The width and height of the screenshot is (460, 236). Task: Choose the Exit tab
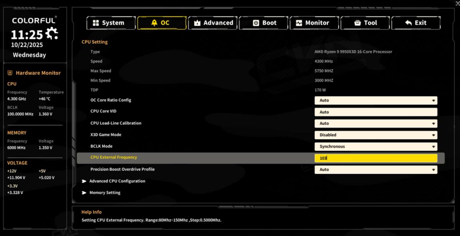pyautogui.click(x=416, y=23)
